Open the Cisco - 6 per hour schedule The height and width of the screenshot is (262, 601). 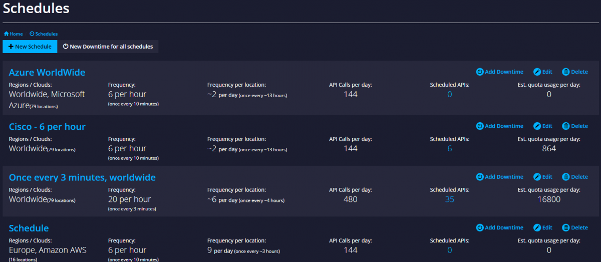point(47,127)
